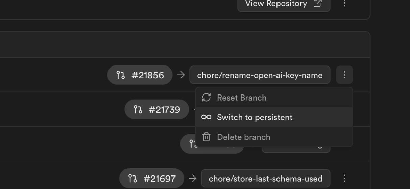Open three-dot menu for chore/store-last-schema-used row
410x189 pixels.
344,178
